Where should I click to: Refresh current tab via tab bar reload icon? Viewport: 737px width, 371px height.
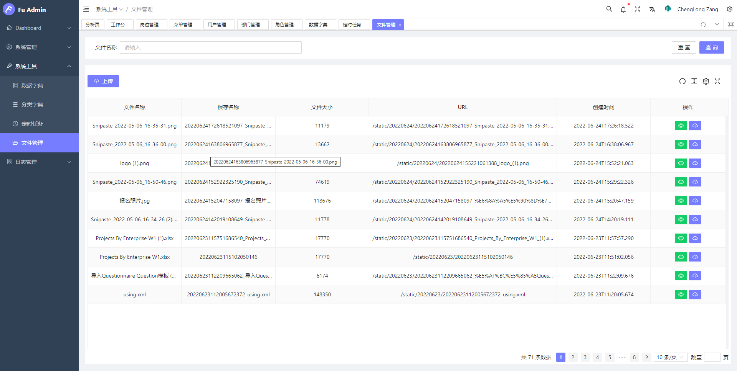click(x=703, y=25)
